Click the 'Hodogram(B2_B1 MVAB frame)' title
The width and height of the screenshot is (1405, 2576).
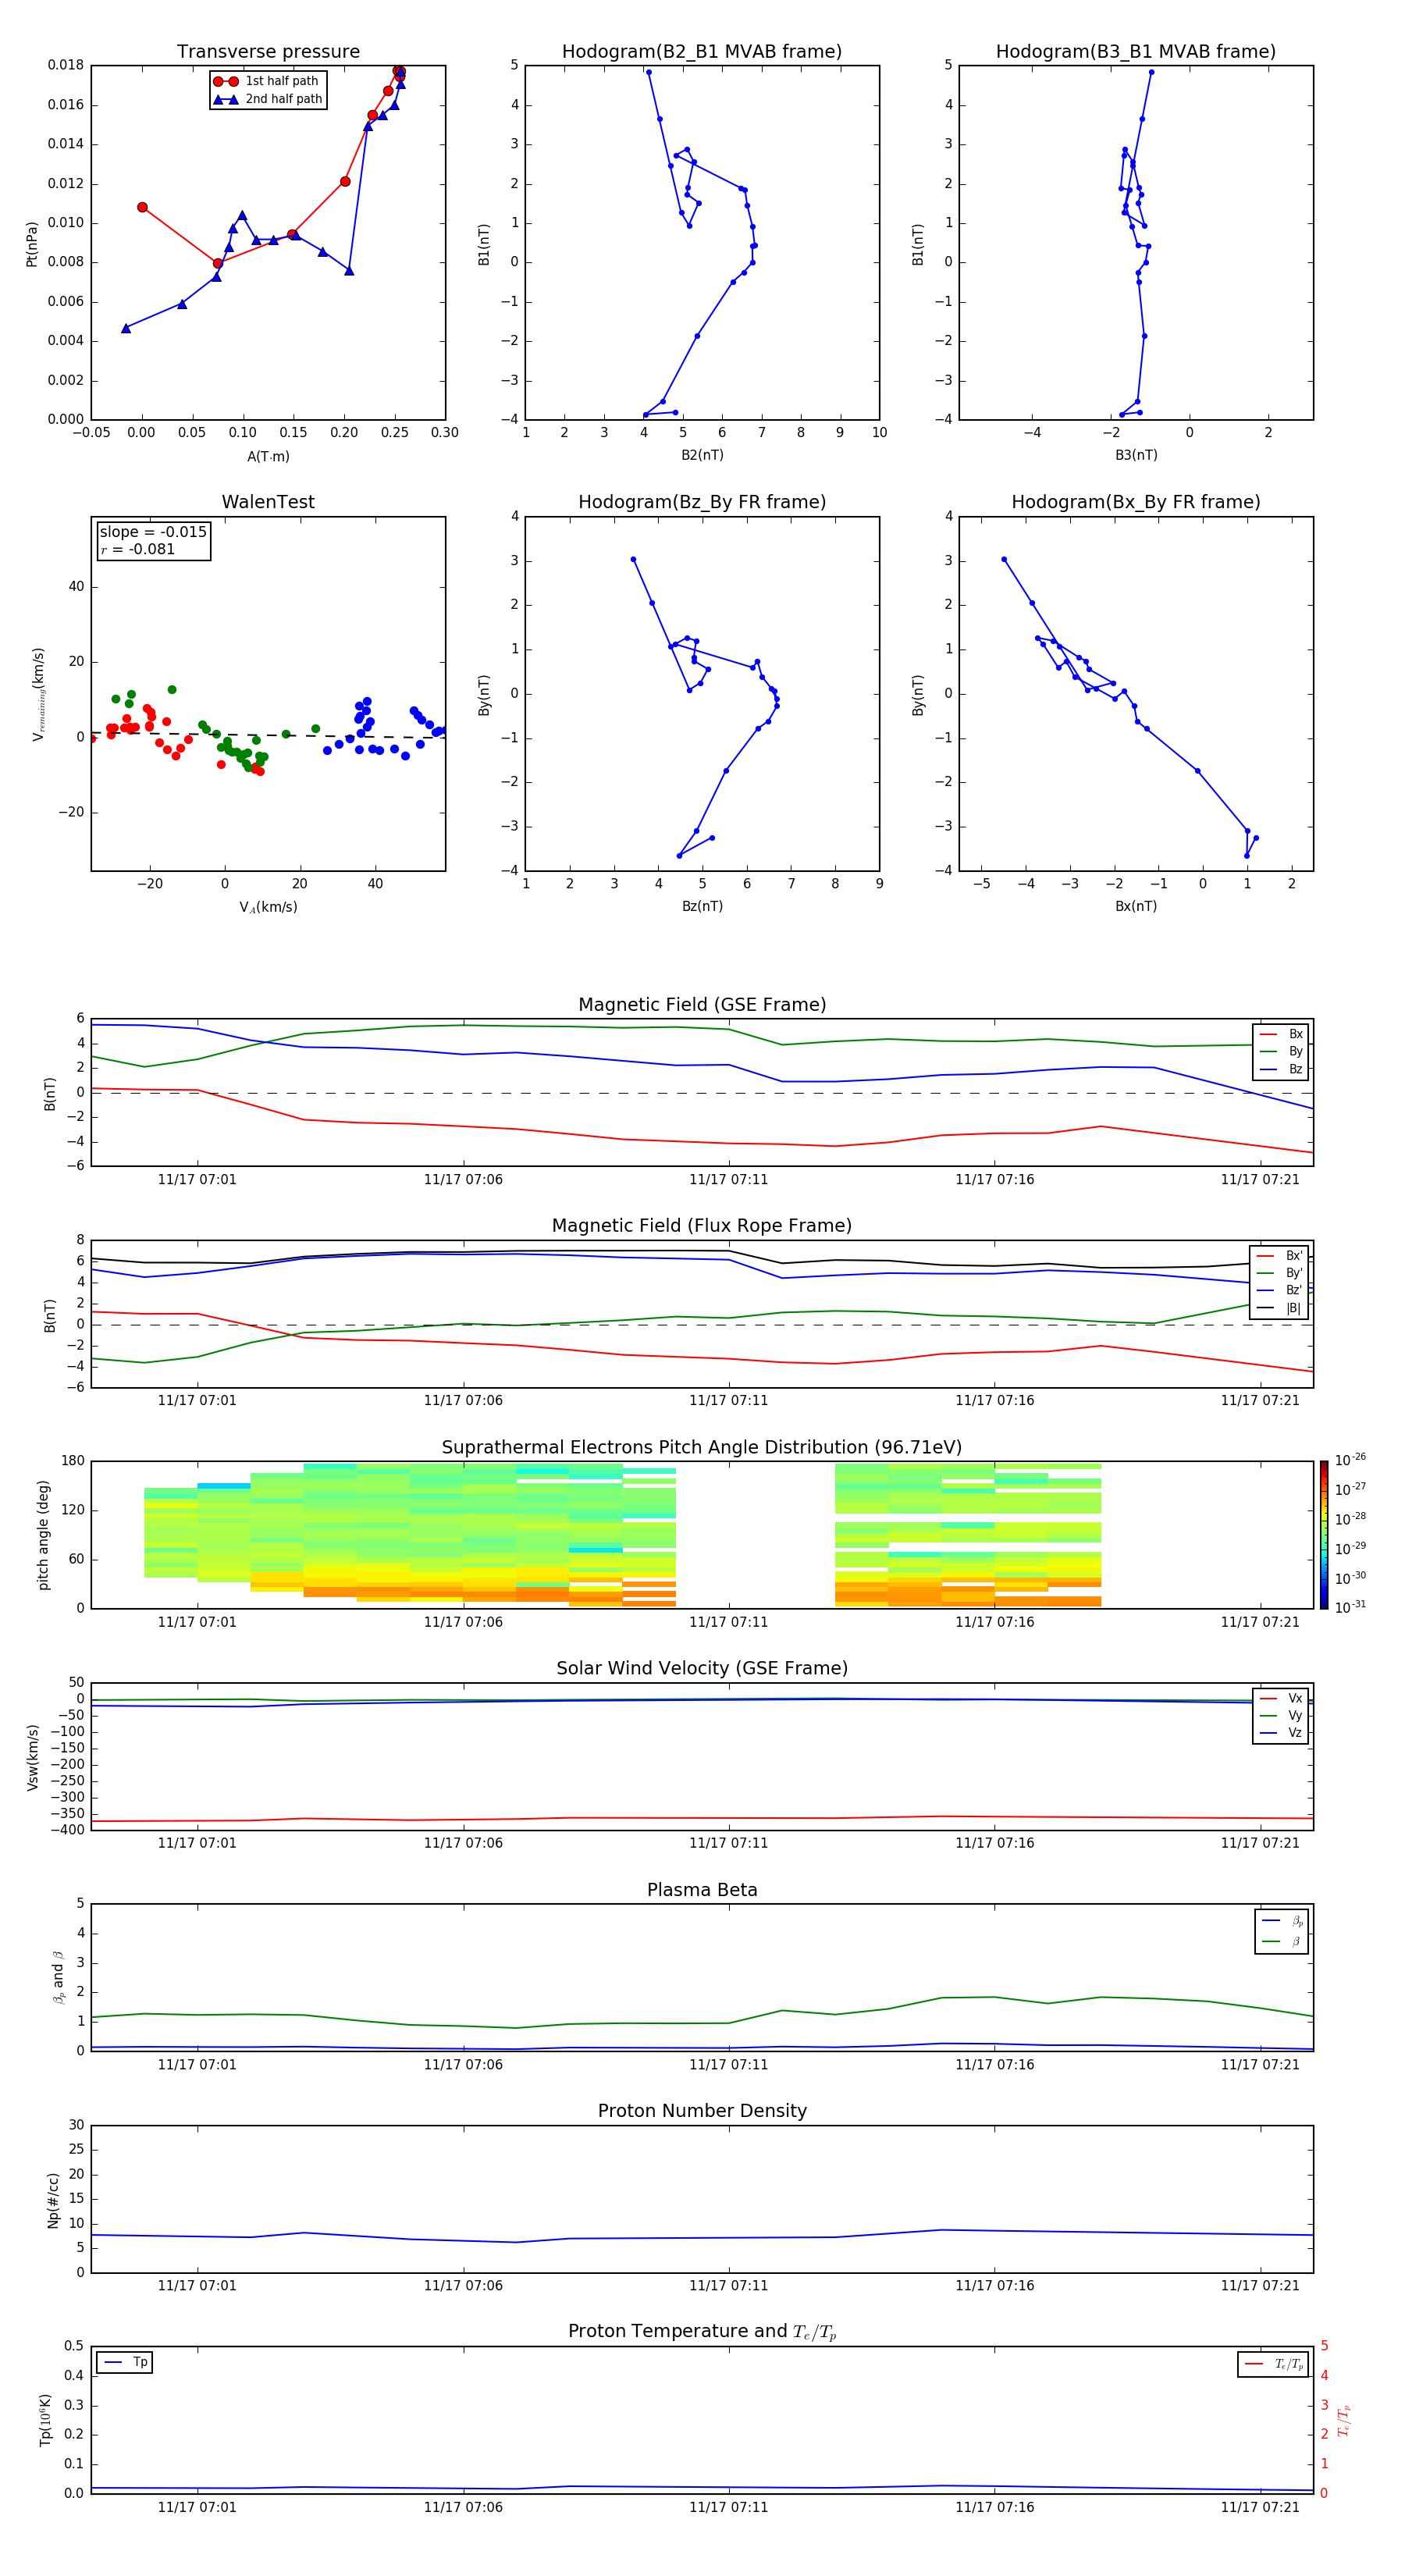[x=702, y=52]
